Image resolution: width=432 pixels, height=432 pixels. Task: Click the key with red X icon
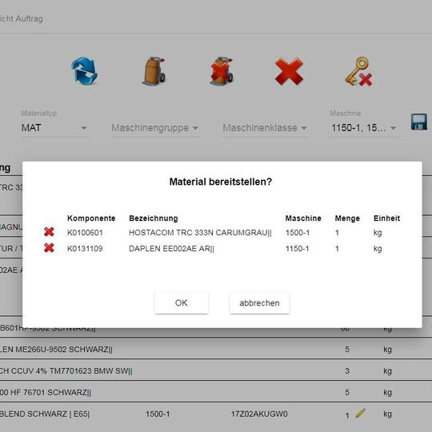click(358, 71)
